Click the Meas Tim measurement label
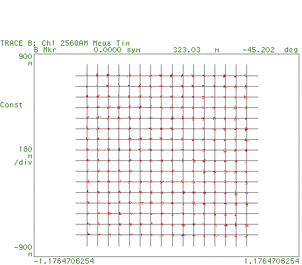Viewport: 302px width, 265px height. point(111,43)
